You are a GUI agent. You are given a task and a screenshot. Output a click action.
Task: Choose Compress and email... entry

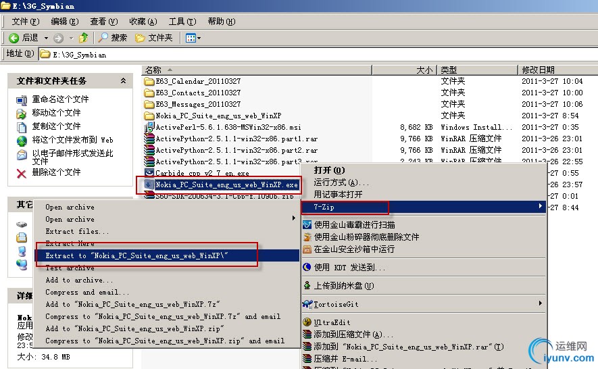(x=167, y=293)
